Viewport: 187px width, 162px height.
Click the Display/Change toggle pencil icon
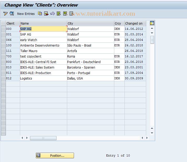click(x=5, y=14)
